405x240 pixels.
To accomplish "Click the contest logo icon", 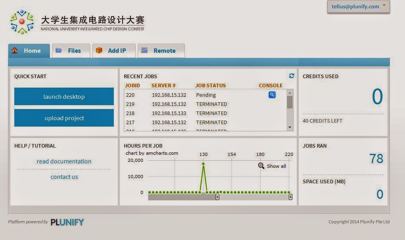I will tap(22, 22).
